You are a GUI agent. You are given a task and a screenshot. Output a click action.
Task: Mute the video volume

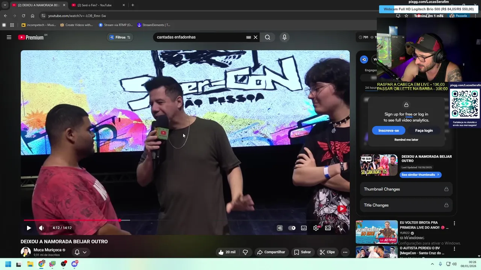click(41, 228)
